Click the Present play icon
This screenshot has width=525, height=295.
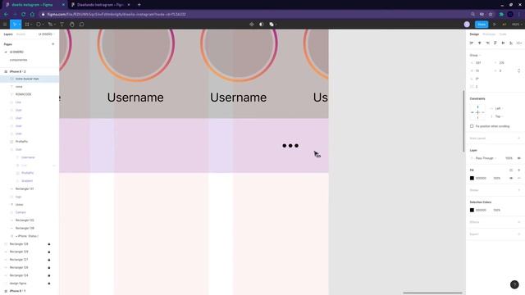(495, 25)
